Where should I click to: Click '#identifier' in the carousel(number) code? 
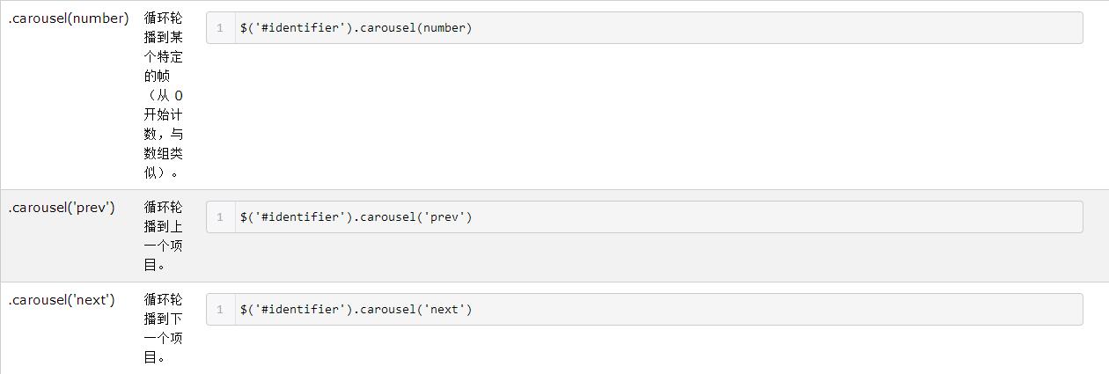(297, 28)
